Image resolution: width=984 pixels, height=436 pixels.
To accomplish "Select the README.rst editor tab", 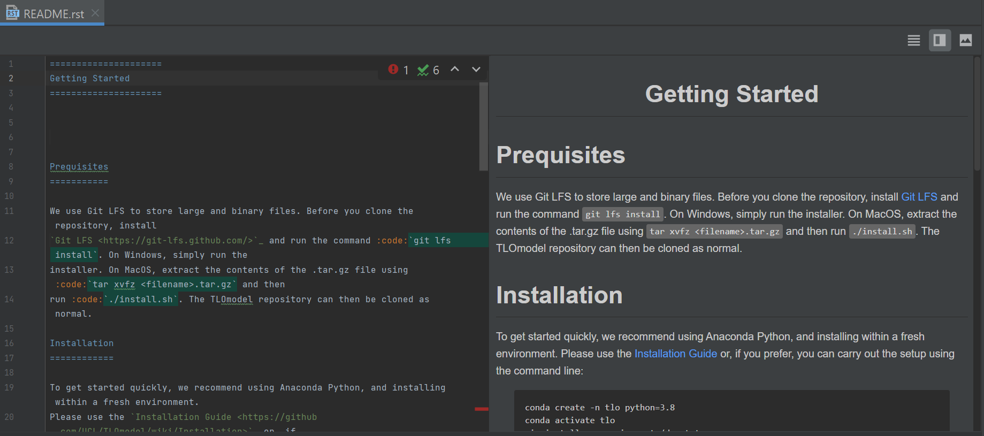I will pyautogui.click(x=54, y=14).
